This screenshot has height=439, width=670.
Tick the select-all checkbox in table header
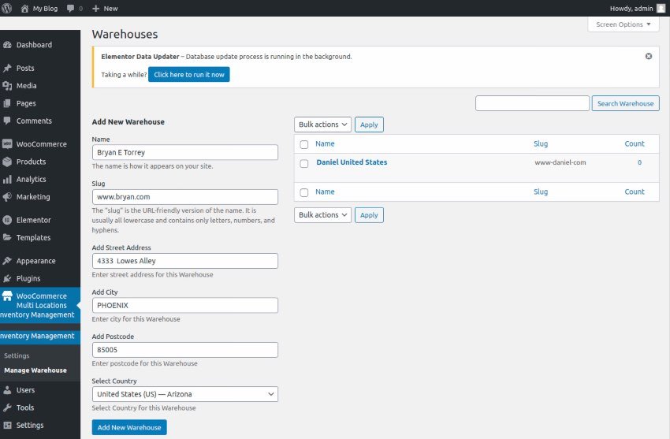tap(303, 144)
